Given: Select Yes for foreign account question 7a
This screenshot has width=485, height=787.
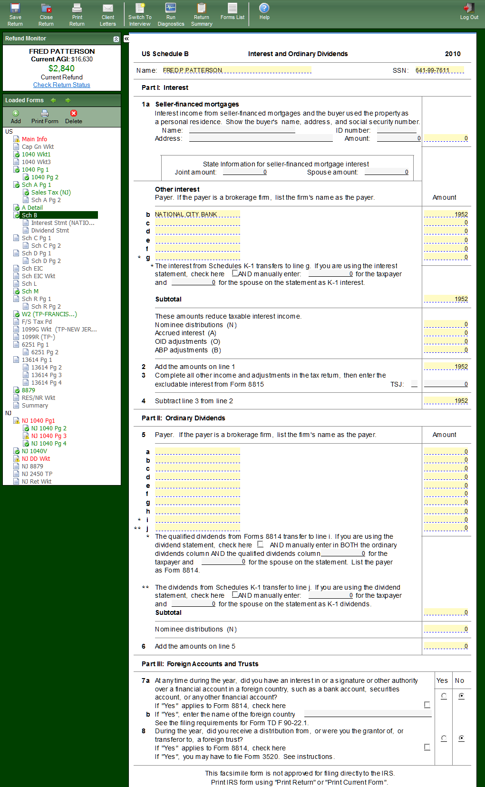Looking at the screenshot, I should pyautogui.click(x=444, y=696).
